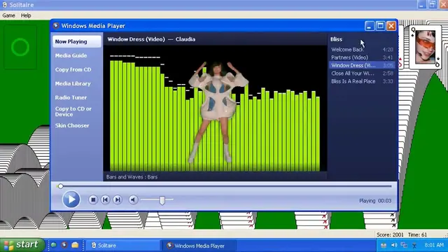This screenshot has width=448, height=252.
Task: Skip to the previous track
Action: (105, 199)
